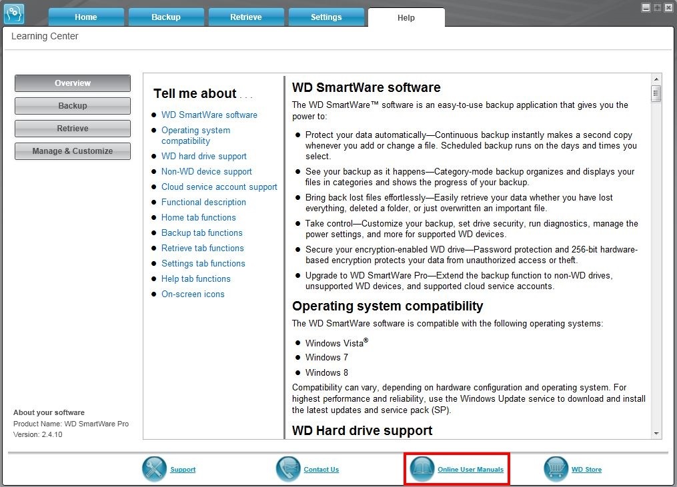Open the Manage & Customize section
Image resolution: width=677 pixels, height=487 pixels.
click(x=73, y=151)
